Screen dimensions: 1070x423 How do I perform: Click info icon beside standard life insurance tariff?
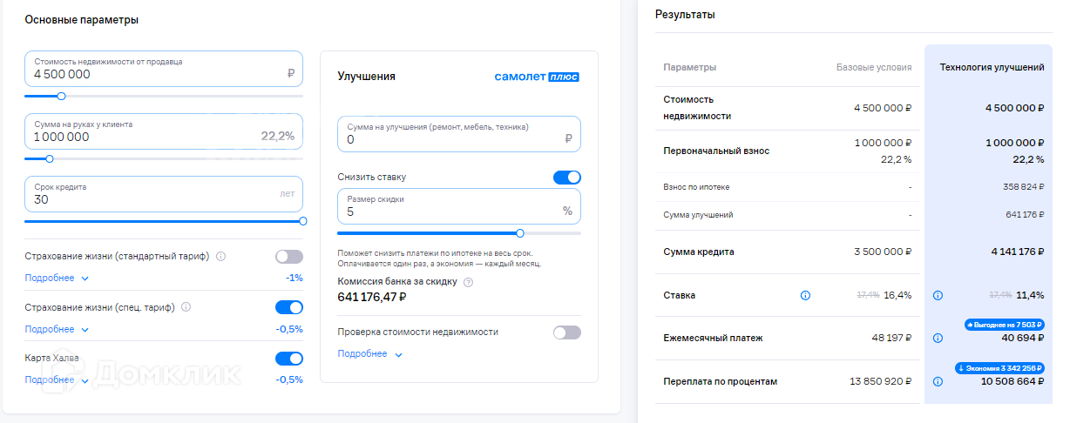220,257
